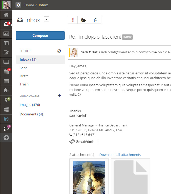Add a new quick access item
The image size is (171, 194).
tap(59, 96)
